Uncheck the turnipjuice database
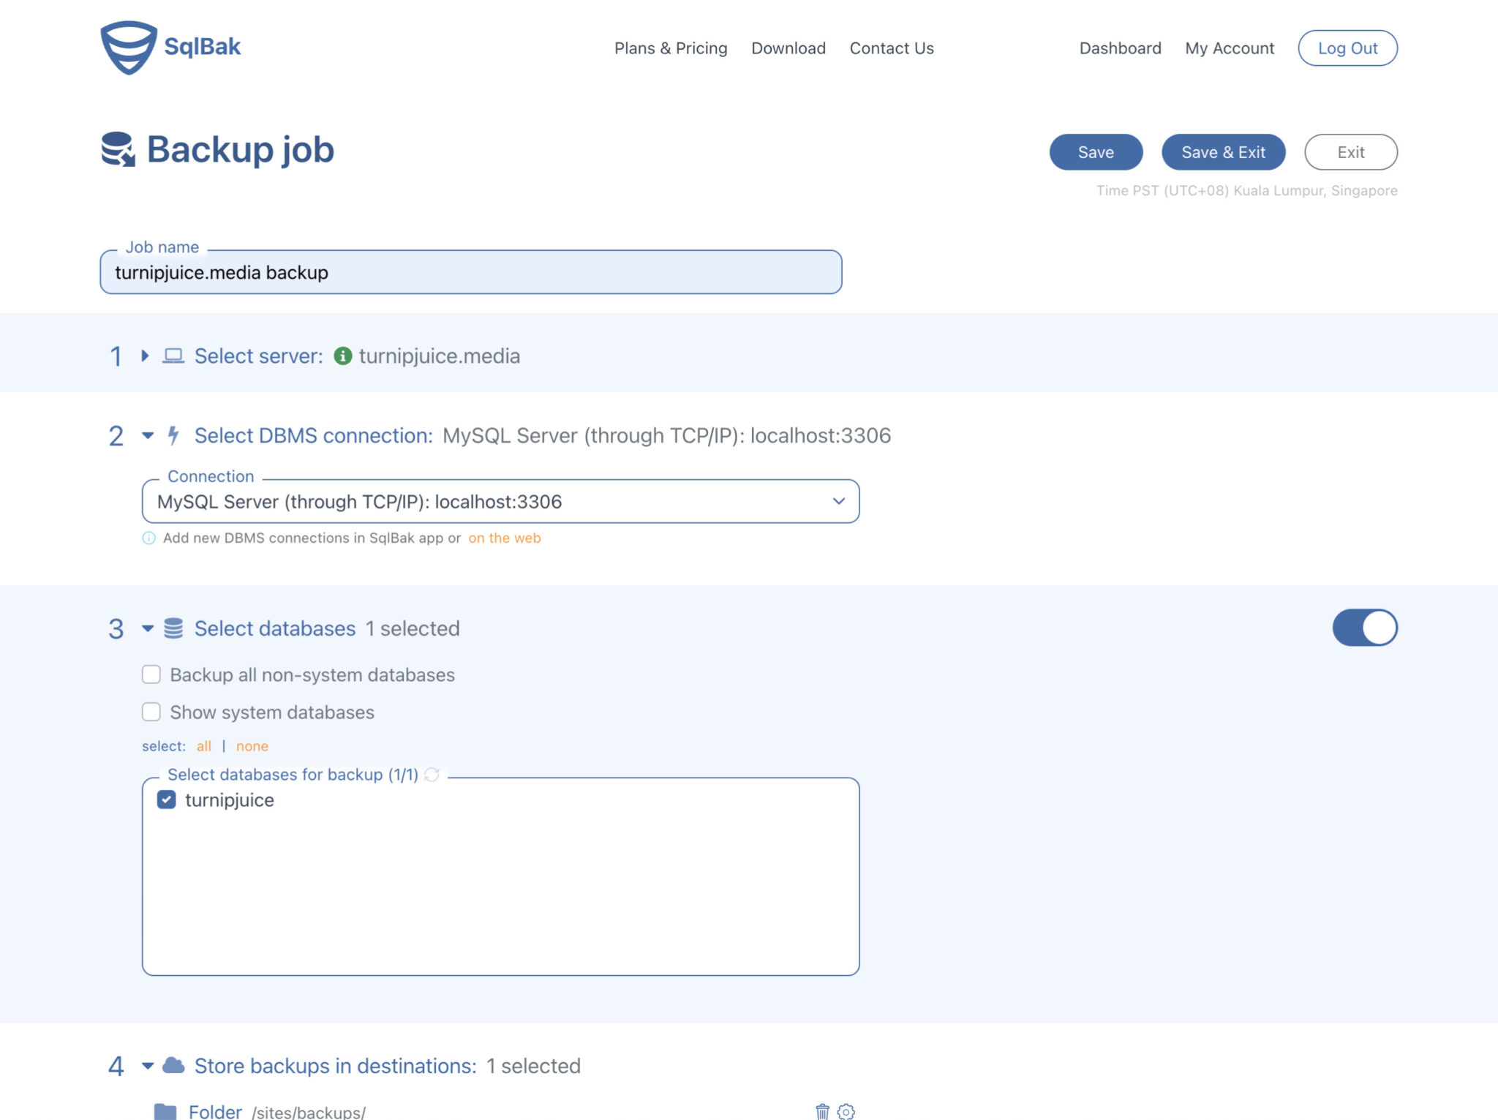The image size is (1498, 1120). pos(167,800)
